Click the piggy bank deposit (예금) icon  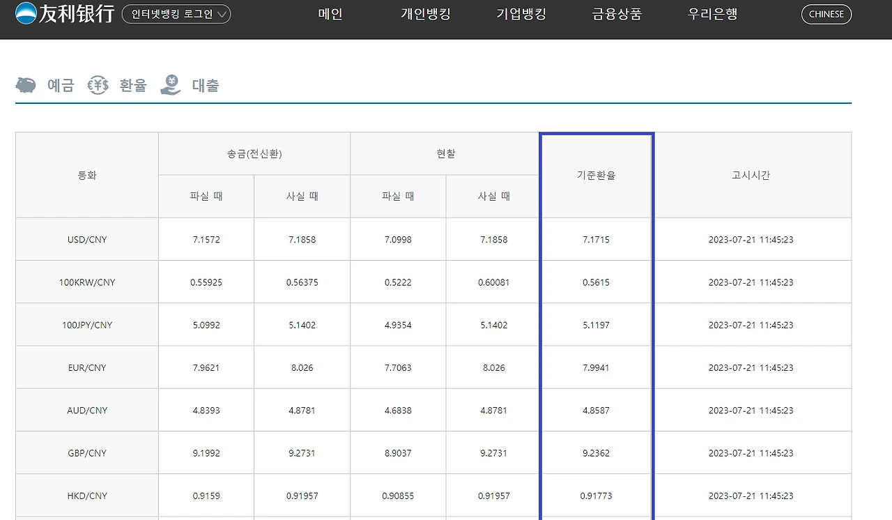pyautogui.click(x=26, y=84)
